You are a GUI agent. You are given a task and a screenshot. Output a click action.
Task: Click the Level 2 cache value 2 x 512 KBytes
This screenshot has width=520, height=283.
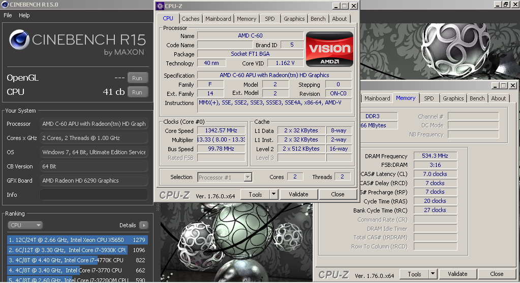click(301, 149)
